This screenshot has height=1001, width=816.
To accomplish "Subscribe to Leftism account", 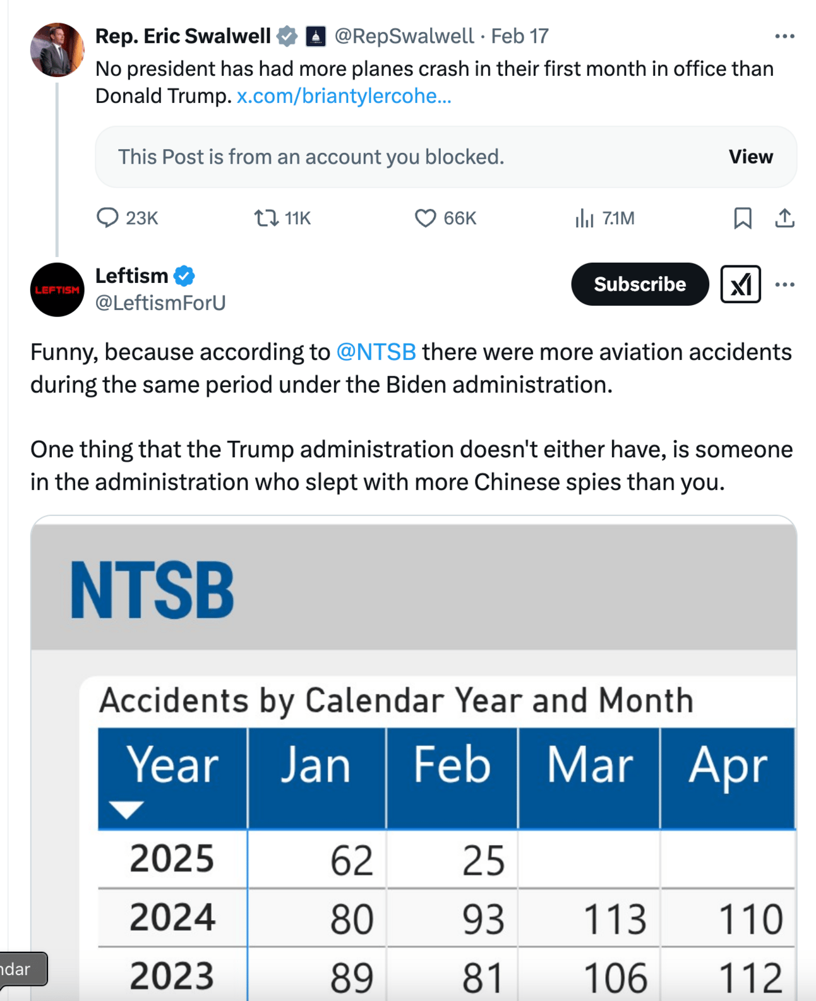I will pyautogui.click(x=640, y=284).
